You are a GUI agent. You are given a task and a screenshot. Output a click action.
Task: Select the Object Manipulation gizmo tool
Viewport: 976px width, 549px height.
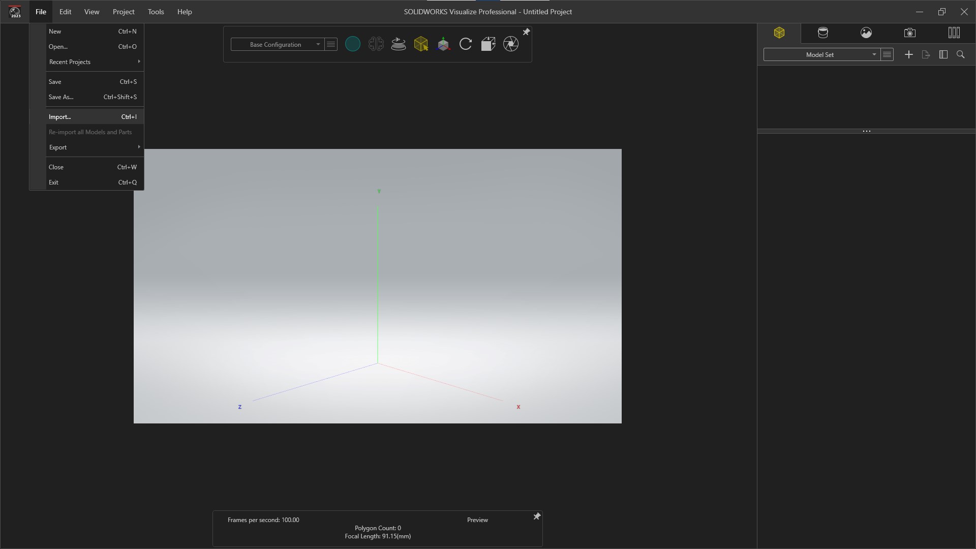[x=443, y=44]
